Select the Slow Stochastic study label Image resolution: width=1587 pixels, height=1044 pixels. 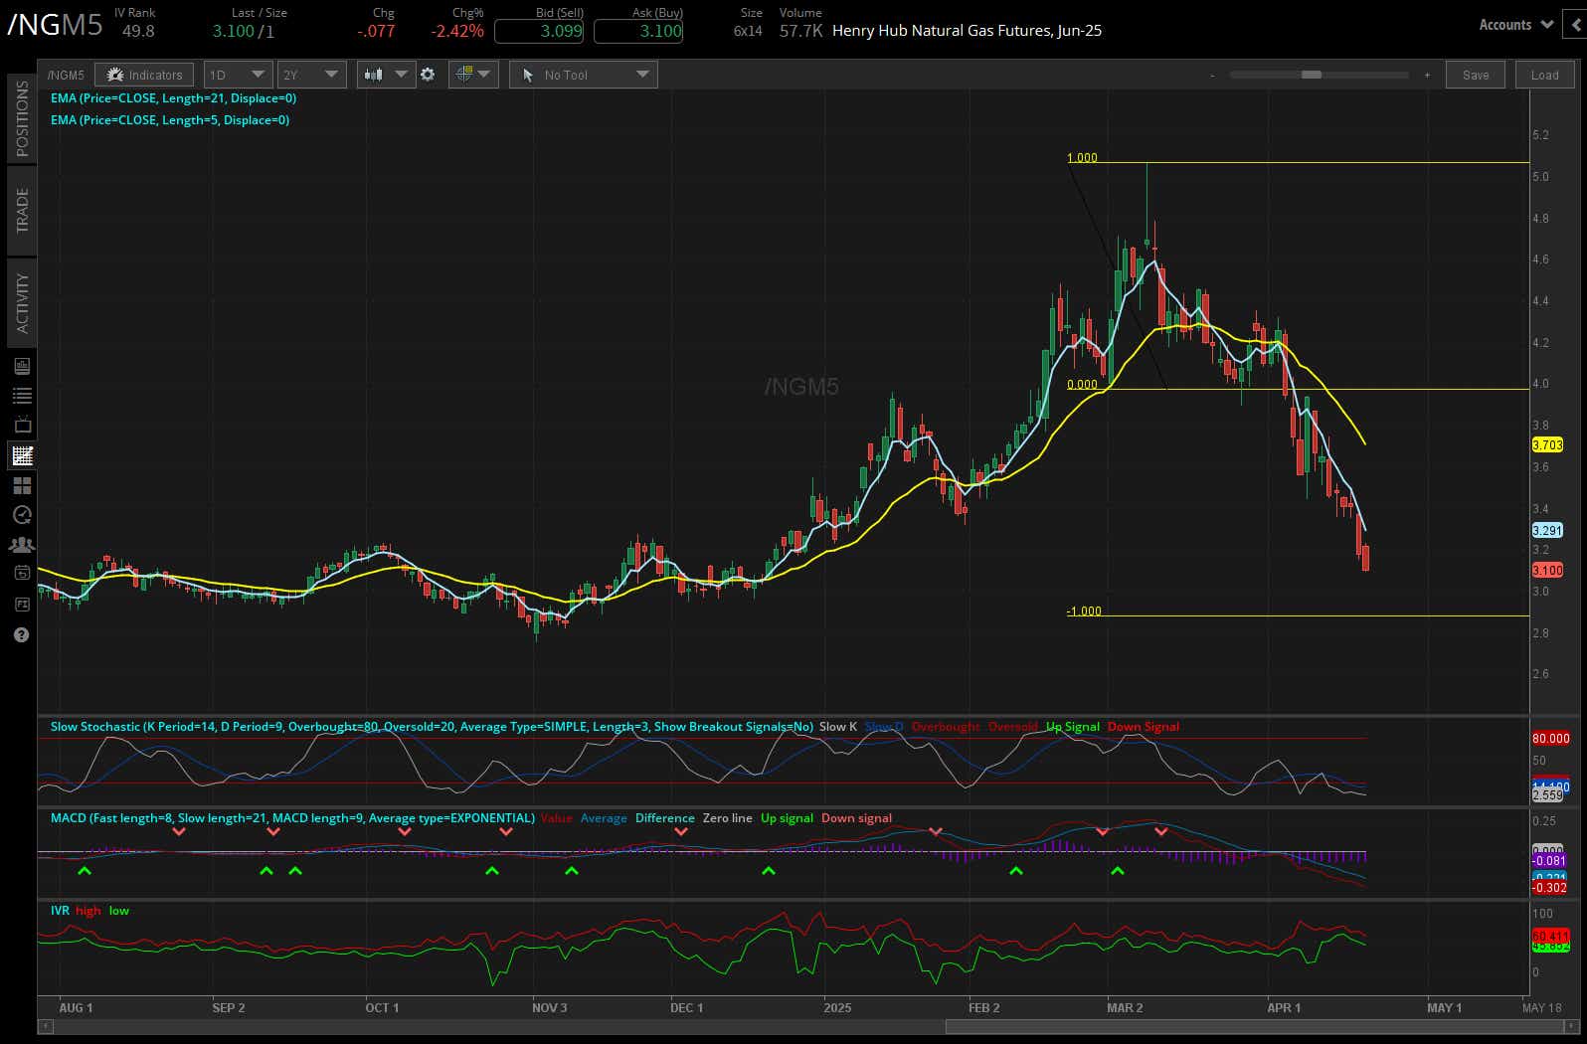tap(432, 727)
